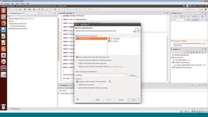The height and width of the screenshot is (117, 208).
Task: Uncheck Export generated class files and resources
Action: pos(77,57)
